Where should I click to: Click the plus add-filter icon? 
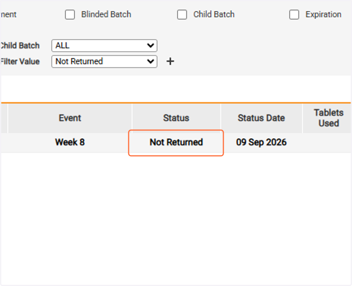click(170, 61)
